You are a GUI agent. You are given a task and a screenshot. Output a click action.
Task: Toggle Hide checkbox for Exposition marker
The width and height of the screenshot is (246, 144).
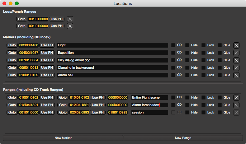pyautogui.click(x=187, y=53)
